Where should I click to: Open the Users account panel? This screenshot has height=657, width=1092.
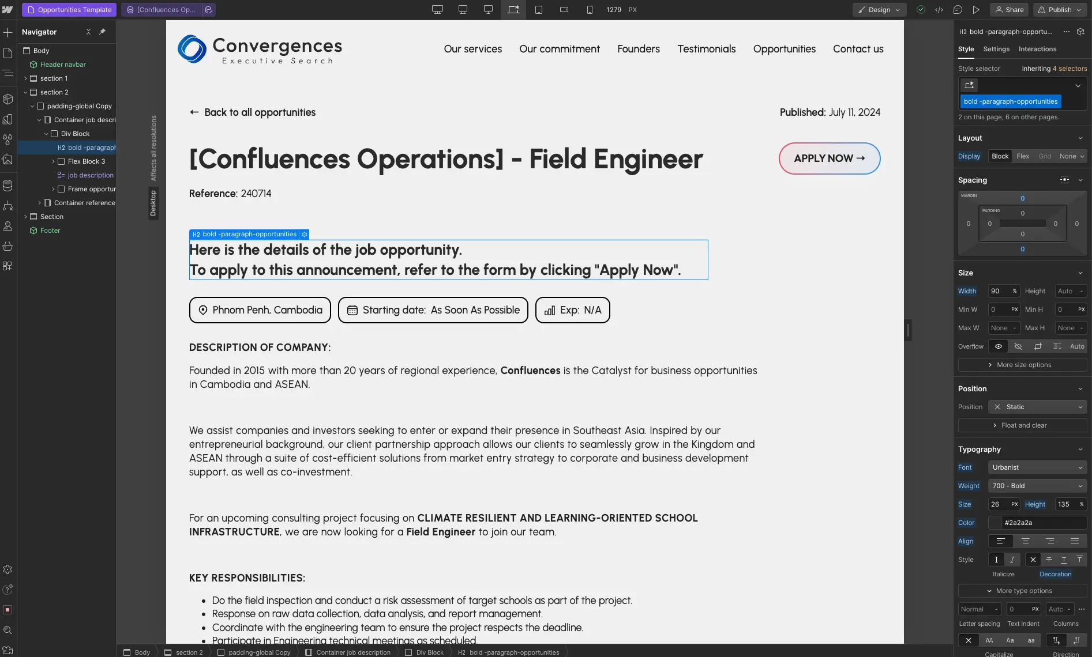8,226
